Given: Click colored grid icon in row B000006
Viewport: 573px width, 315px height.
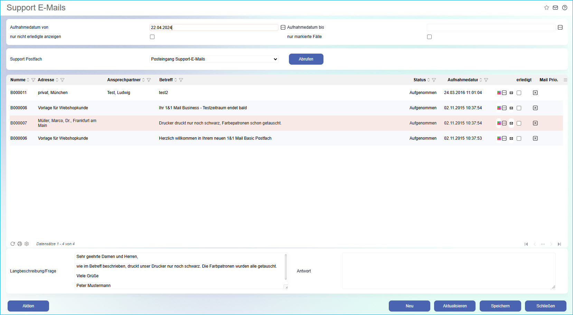Looking at the screenshot, I should tap(499, 138).
